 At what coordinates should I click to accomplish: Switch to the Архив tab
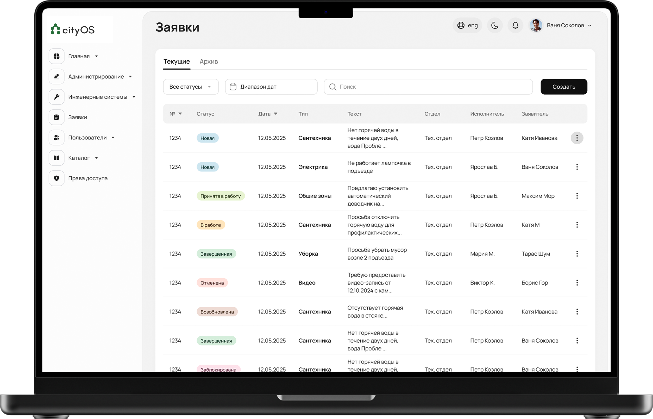[209, 61]
